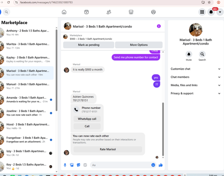The image size is (224, 176).
Task: Click the voice clip microphone icon
Action: 65,165
